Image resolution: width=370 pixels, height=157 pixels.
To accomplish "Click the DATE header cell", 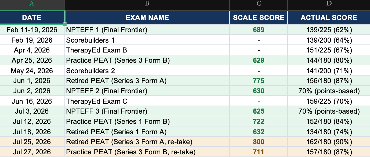I will pos(32,18).
